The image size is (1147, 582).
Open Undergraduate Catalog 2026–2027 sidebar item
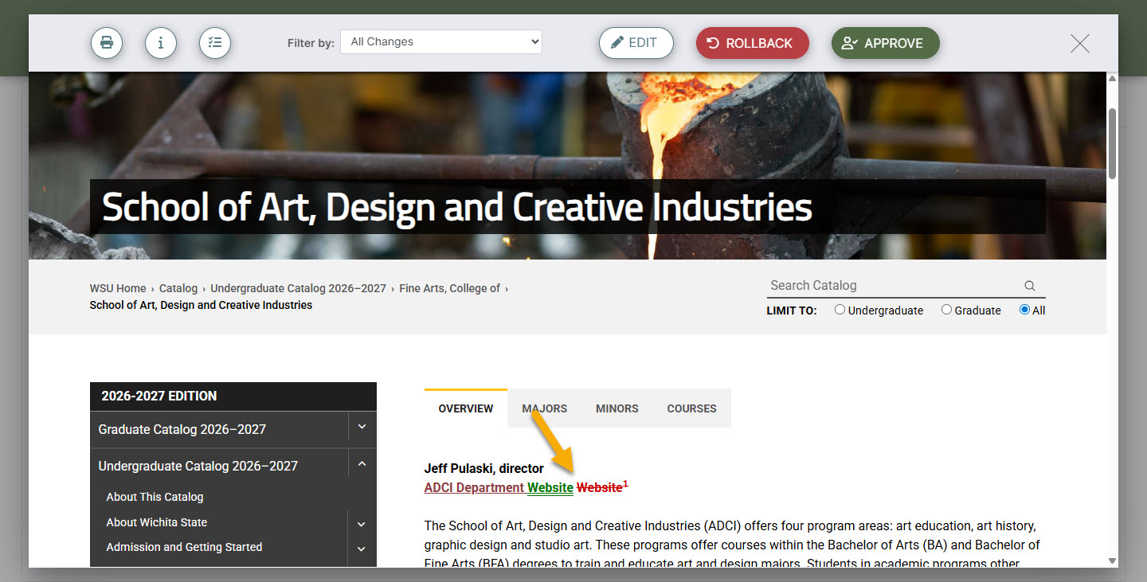[x=198, y=466]
